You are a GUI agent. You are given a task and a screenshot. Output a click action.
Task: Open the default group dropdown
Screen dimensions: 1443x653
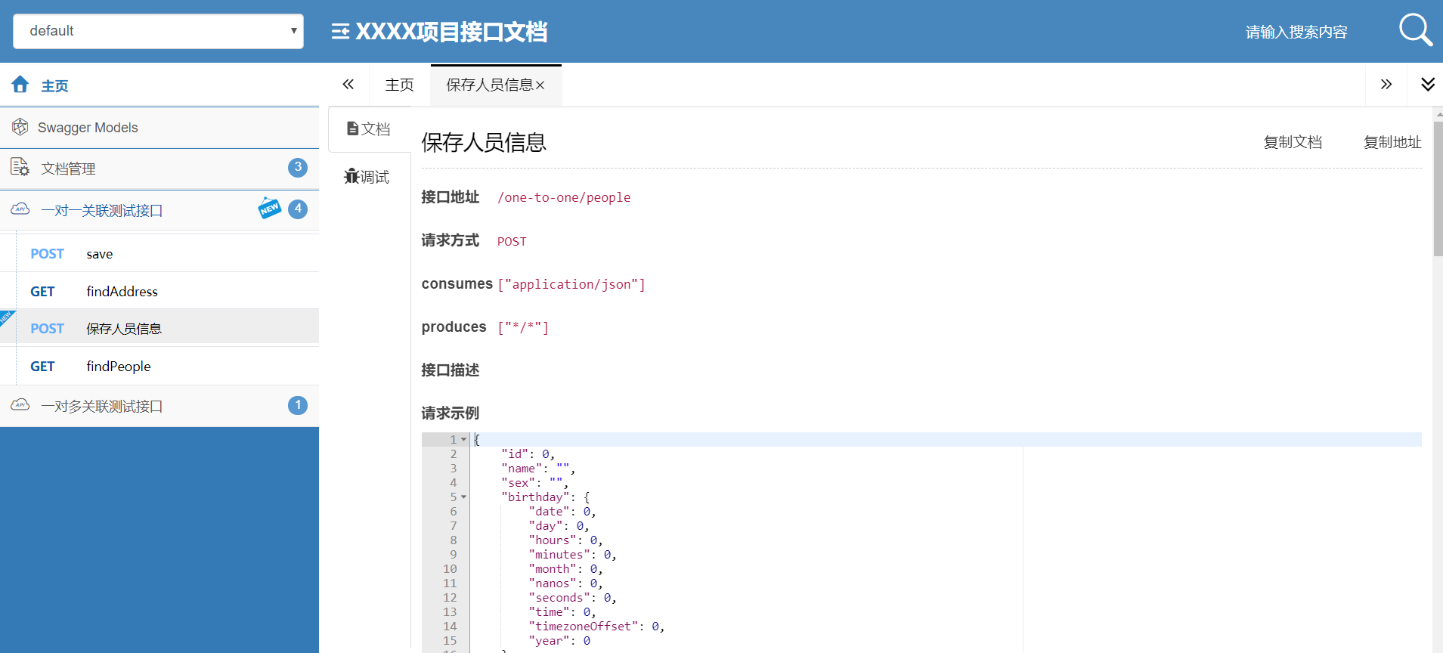pos(159,31)
